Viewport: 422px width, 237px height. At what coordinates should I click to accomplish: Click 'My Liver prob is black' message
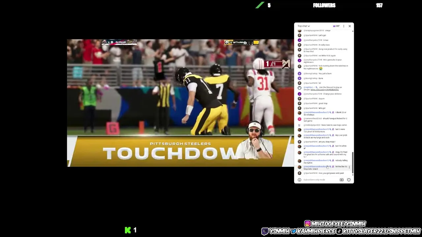click(325, 136)
